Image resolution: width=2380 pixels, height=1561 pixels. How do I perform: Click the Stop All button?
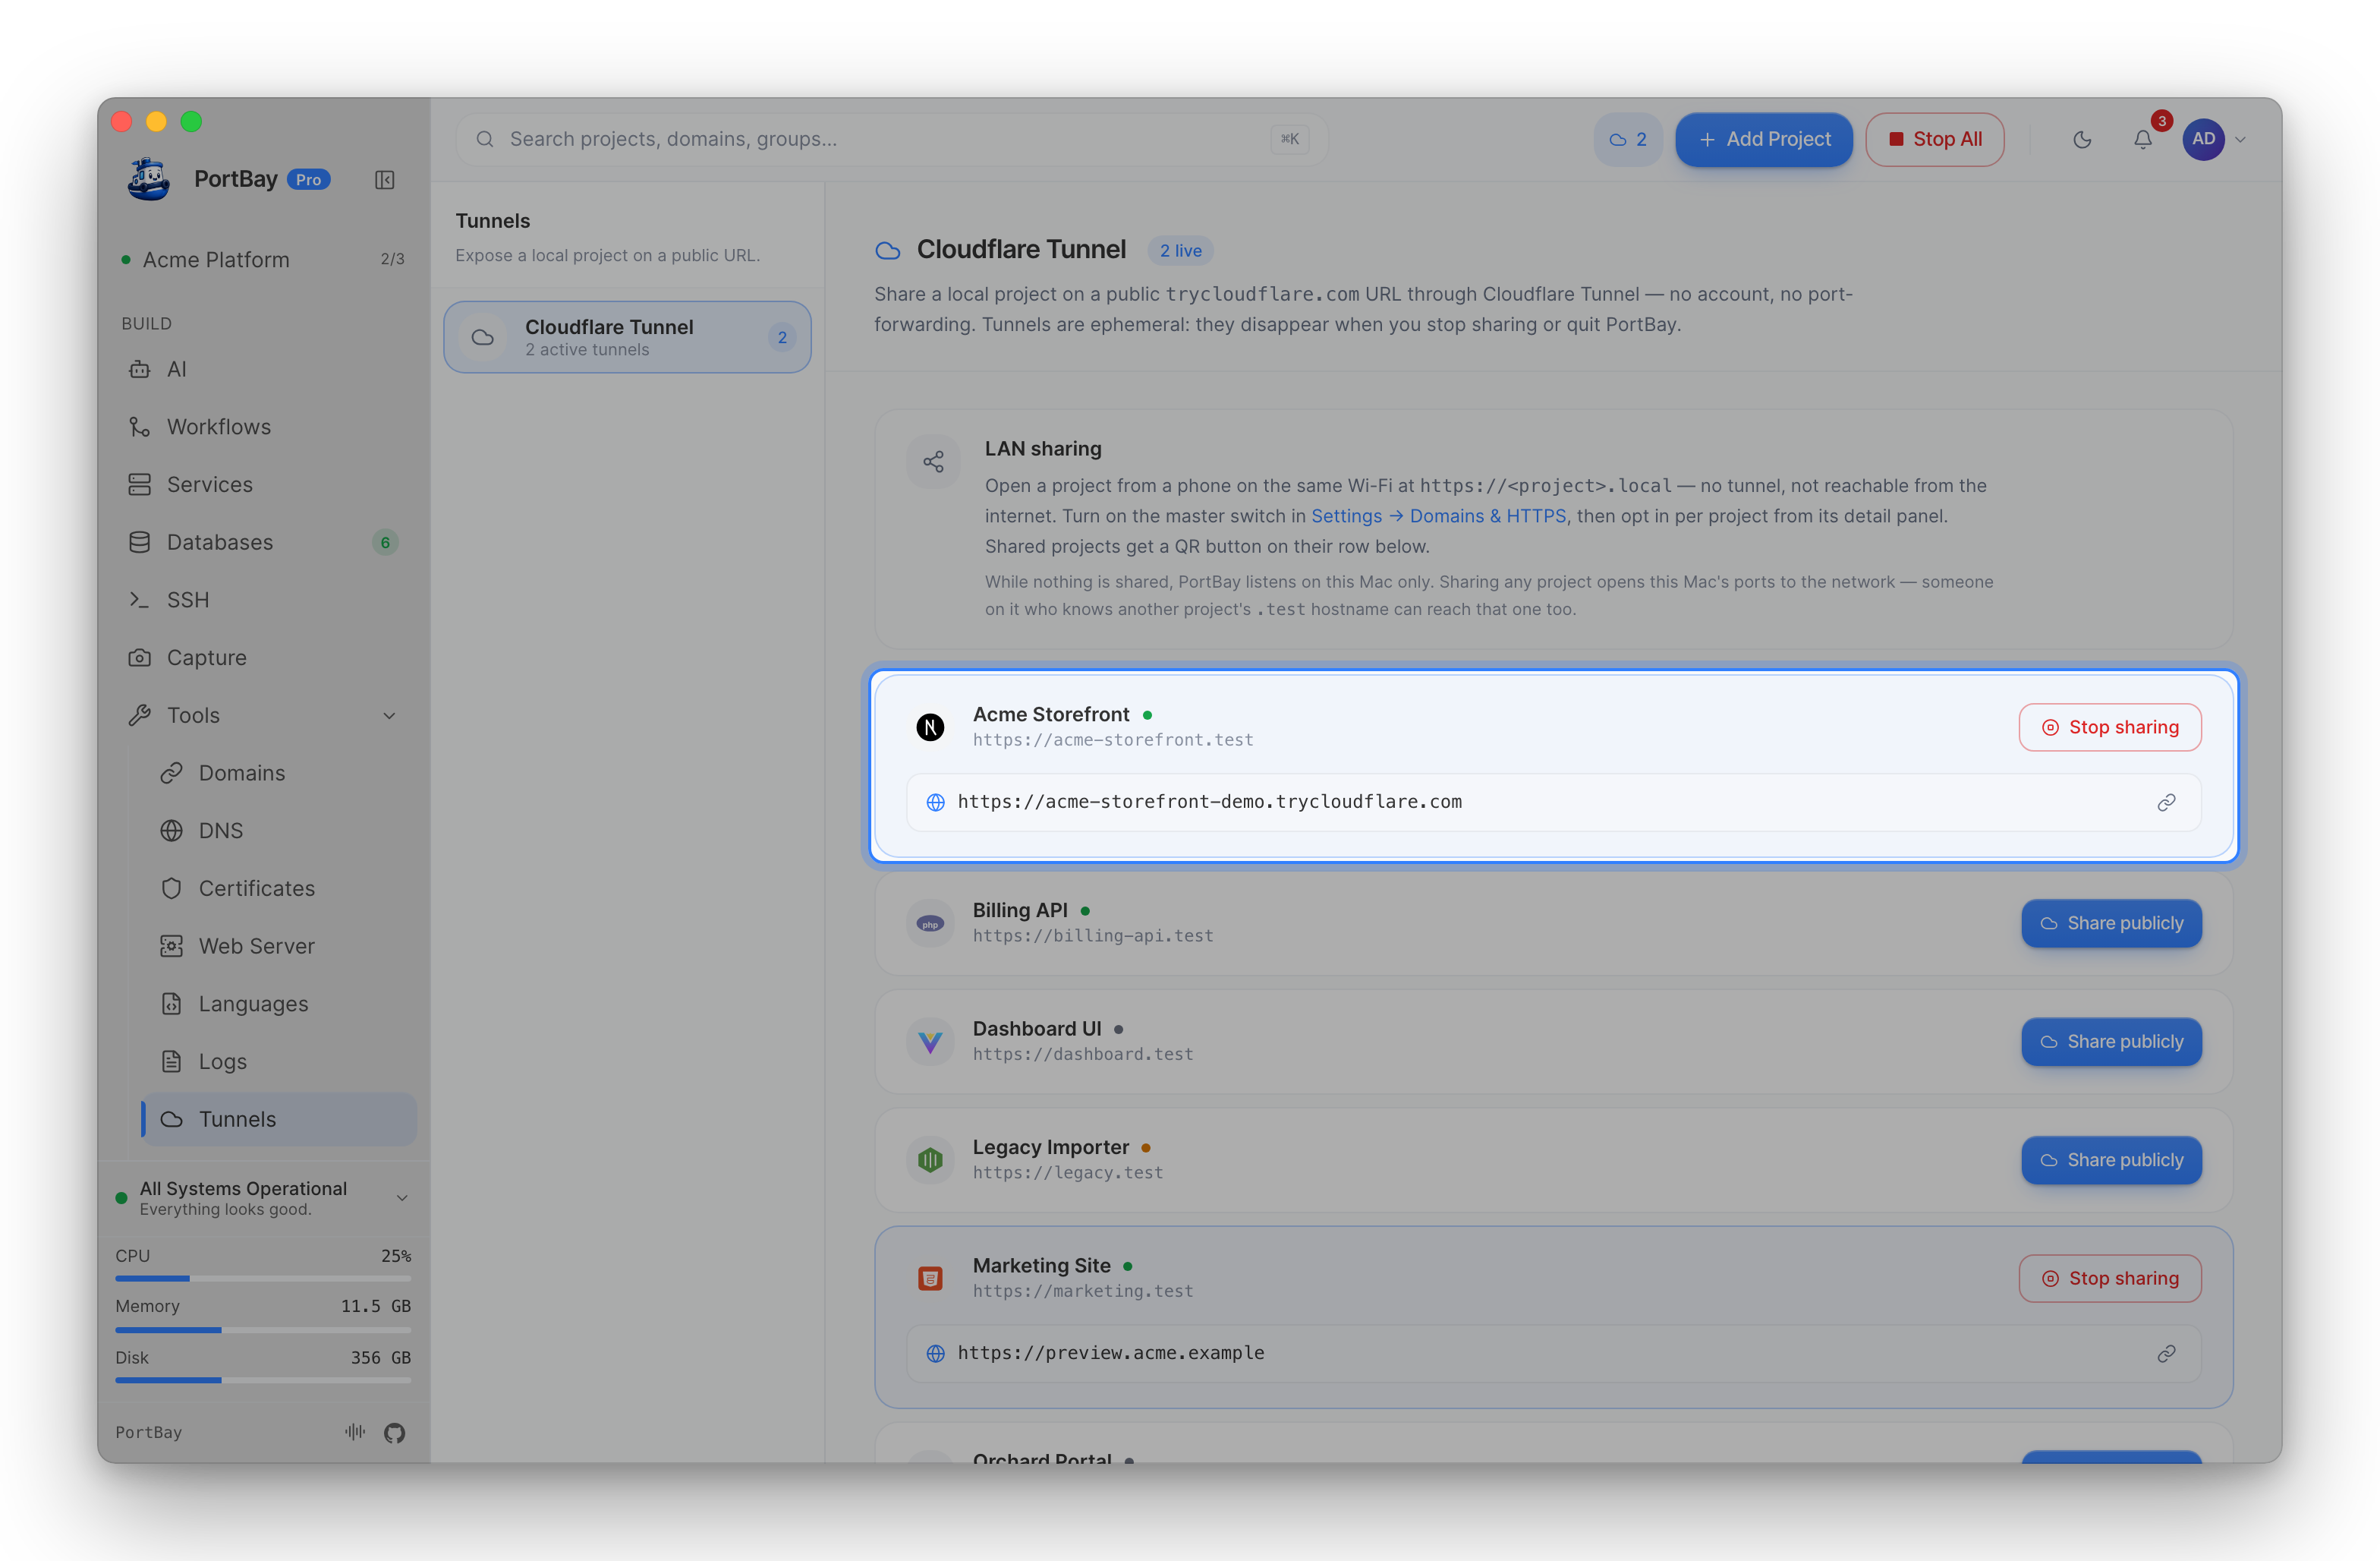1934,139
